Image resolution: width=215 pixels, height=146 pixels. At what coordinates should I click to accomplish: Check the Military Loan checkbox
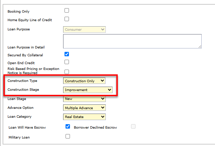click(x=68, y=136)
